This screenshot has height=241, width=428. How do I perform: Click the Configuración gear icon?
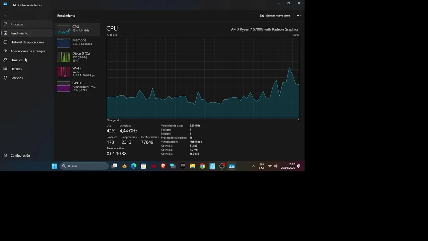click(x=5, y=155)
